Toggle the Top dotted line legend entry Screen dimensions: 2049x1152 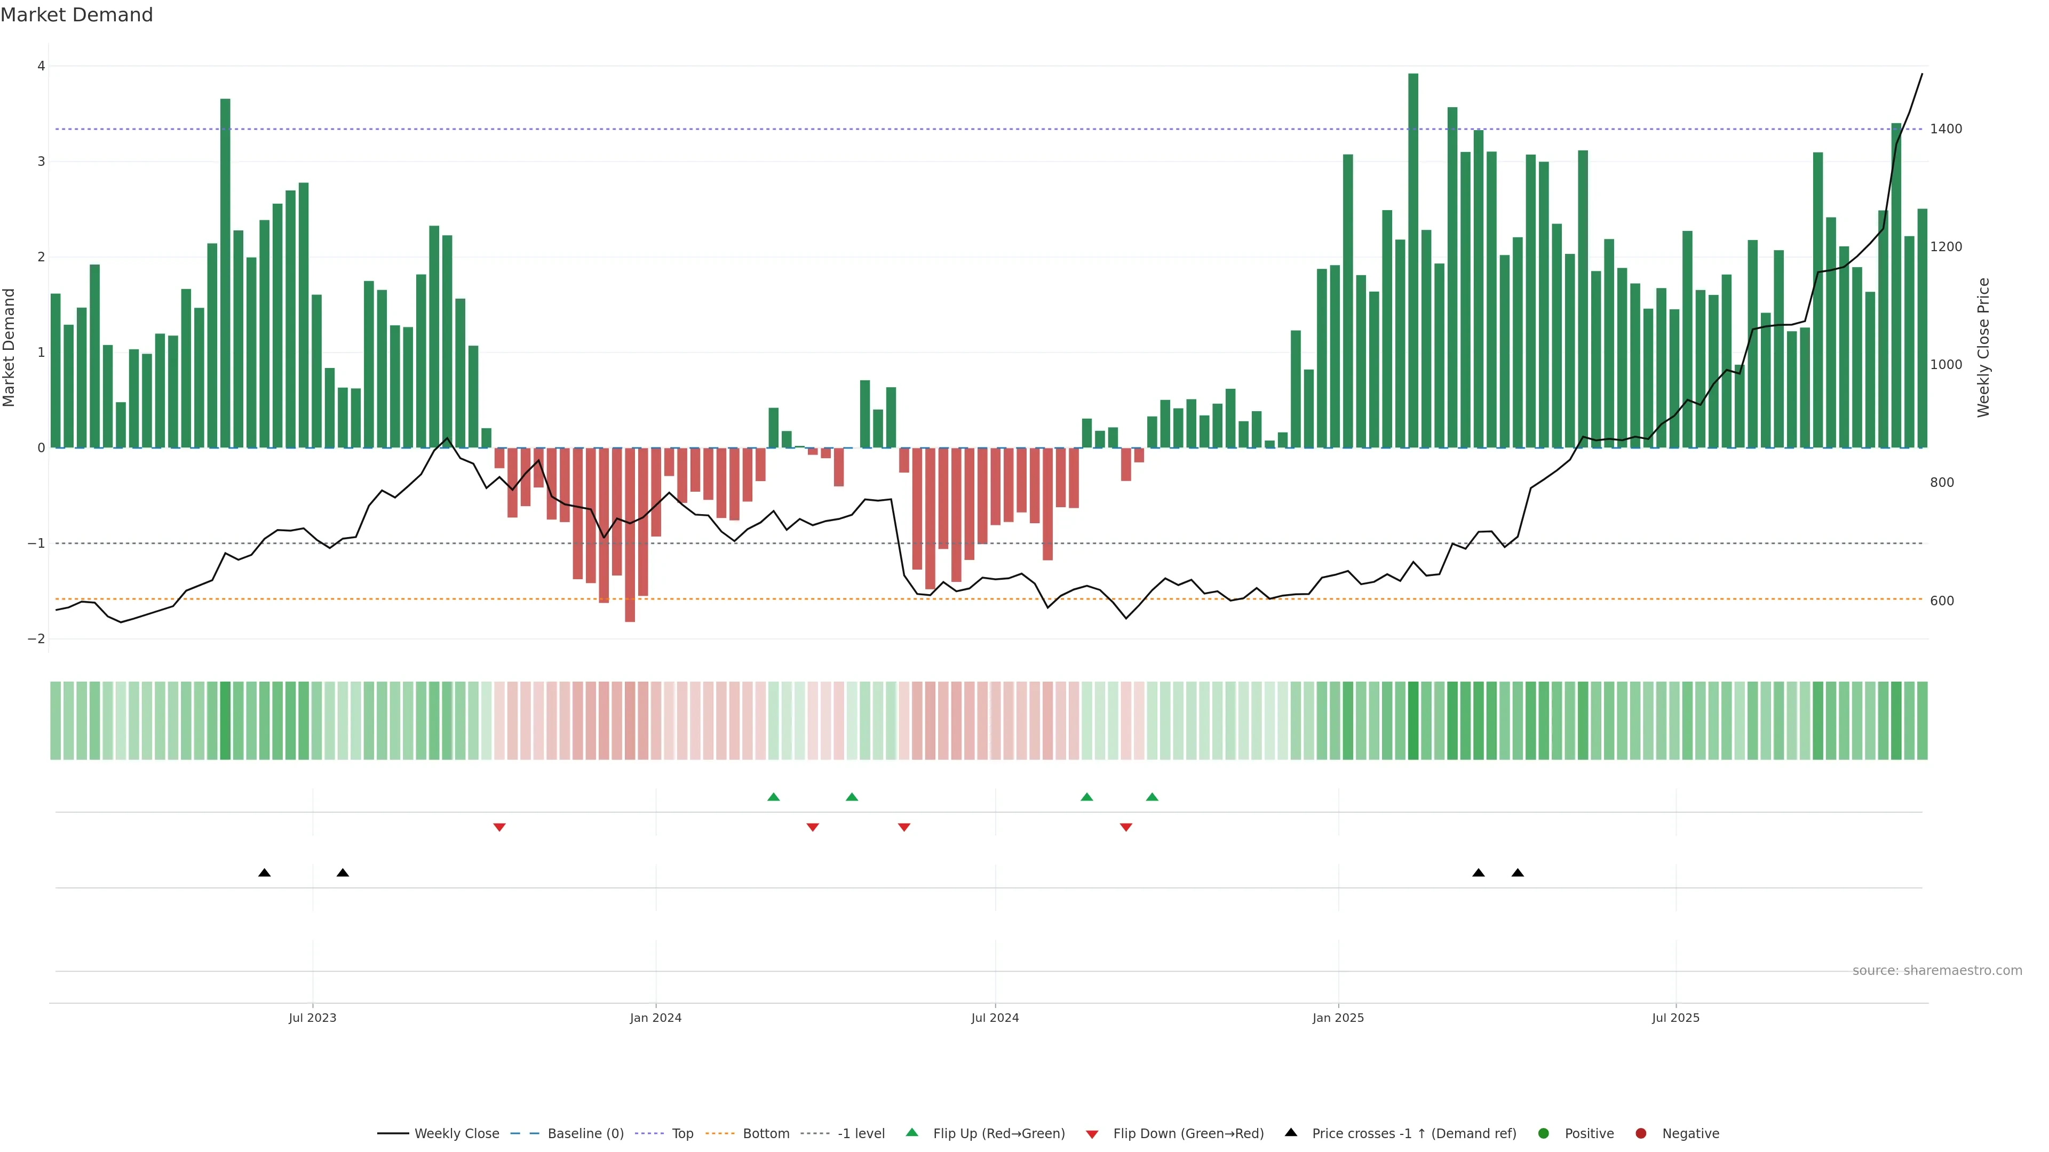(x=682, y=1133)
